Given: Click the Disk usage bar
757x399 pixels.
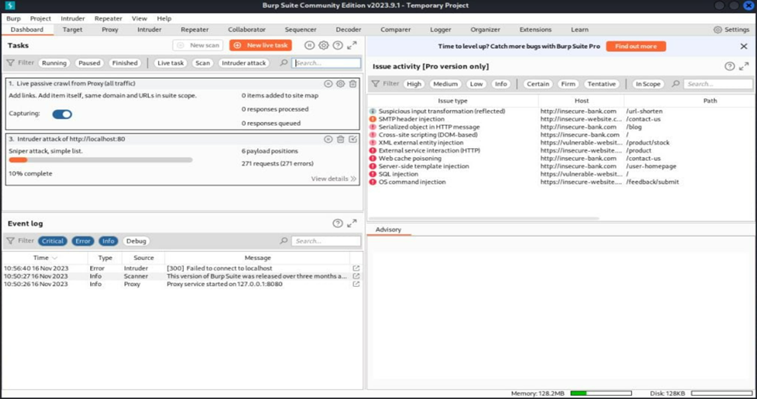Looking at the screenshot, I should pos(721,394).
